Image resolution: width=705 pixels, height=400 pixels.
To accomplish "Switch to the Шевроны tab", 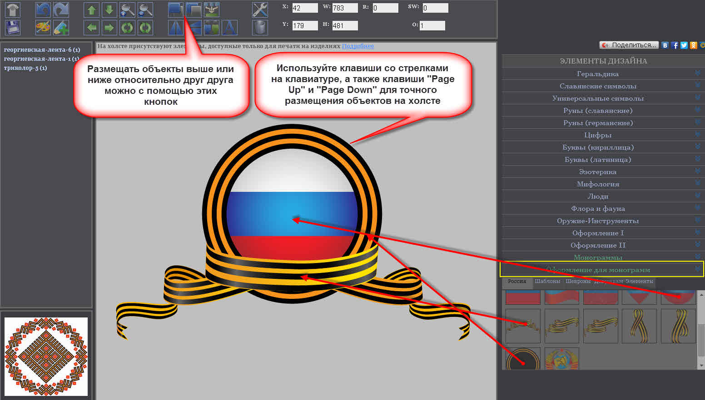I will 578,282.
